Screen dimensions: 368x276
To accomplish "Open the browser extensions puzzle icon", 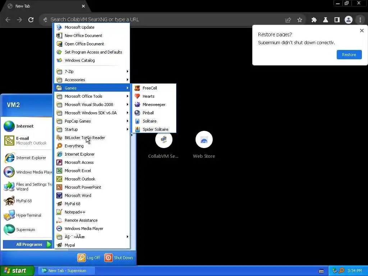I will tap(314, 20).
